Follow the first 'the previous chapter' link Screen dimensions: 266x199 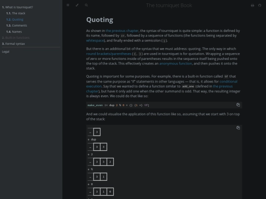coord(122,30)
